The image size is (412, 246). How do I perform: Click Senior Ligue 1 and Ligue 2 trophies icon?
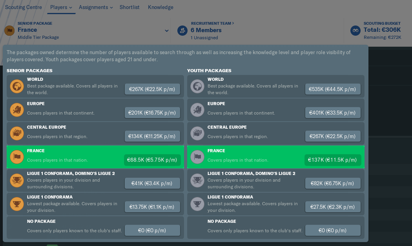tap(17, 180)
